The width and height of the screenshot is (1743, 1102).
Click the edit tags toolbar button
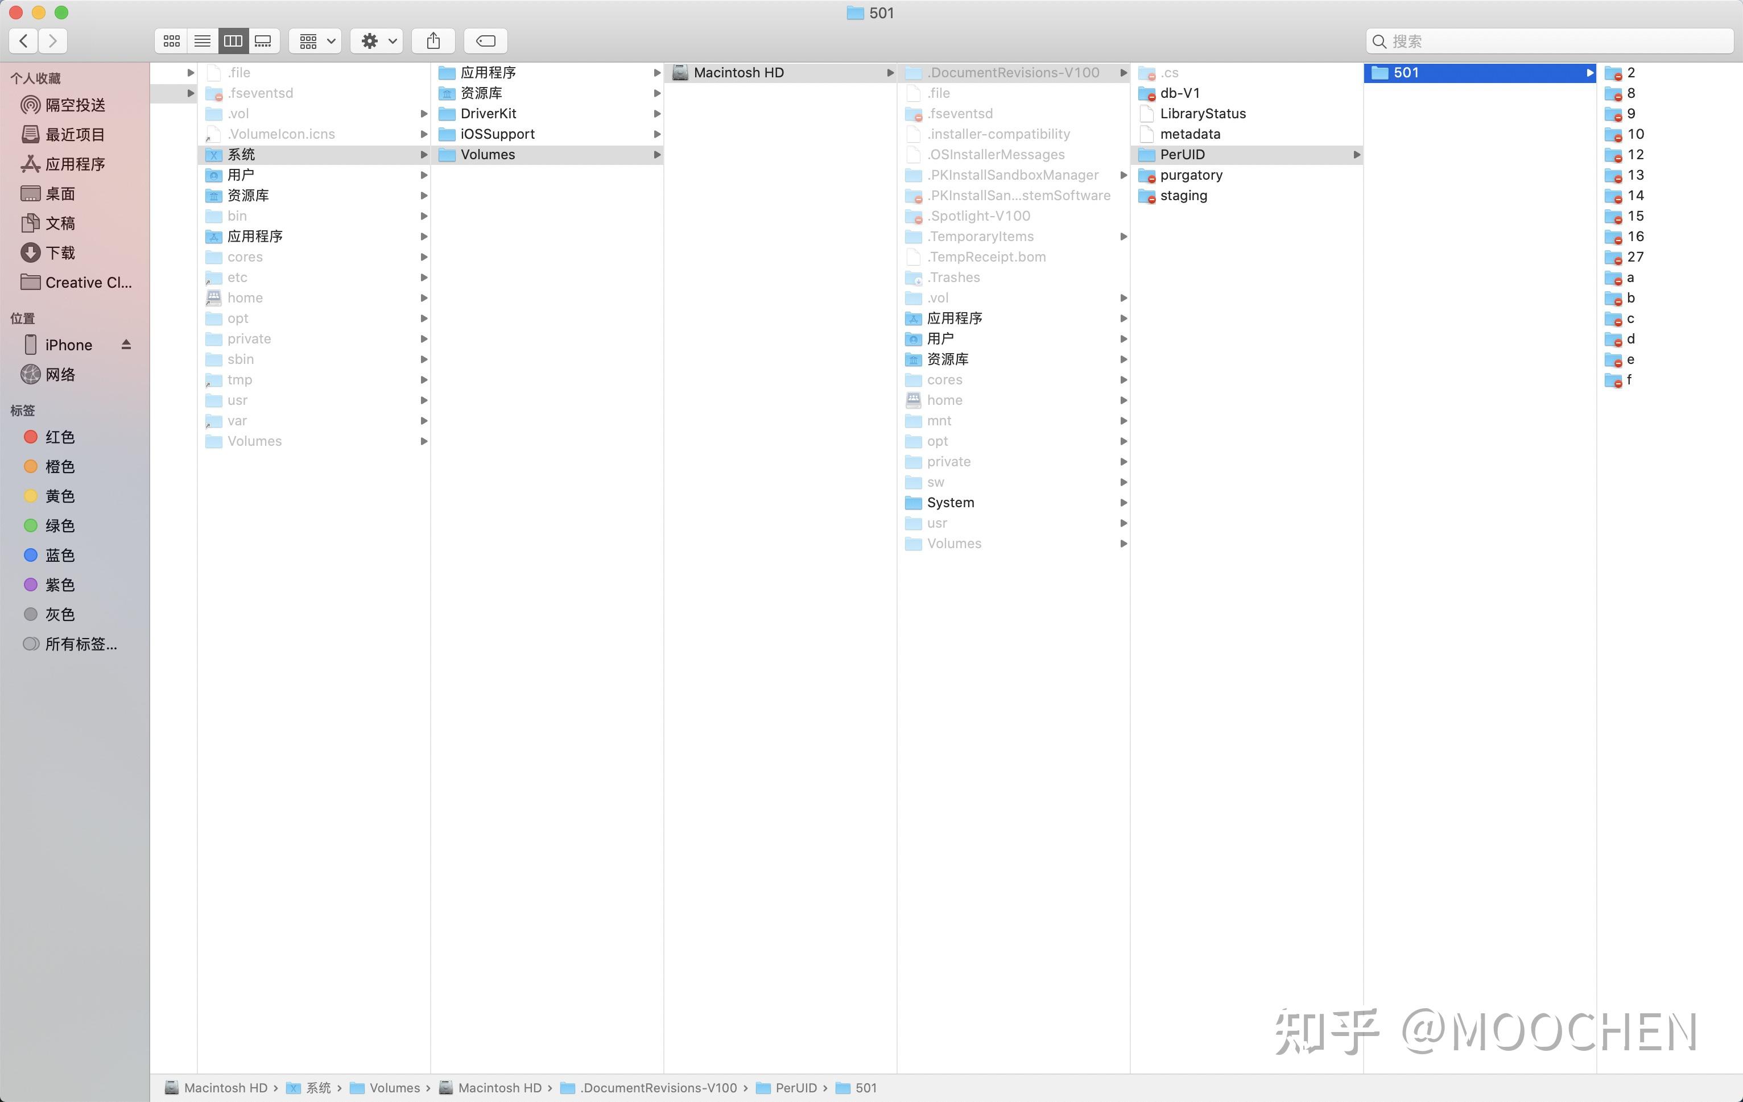[x=485, y=42]
